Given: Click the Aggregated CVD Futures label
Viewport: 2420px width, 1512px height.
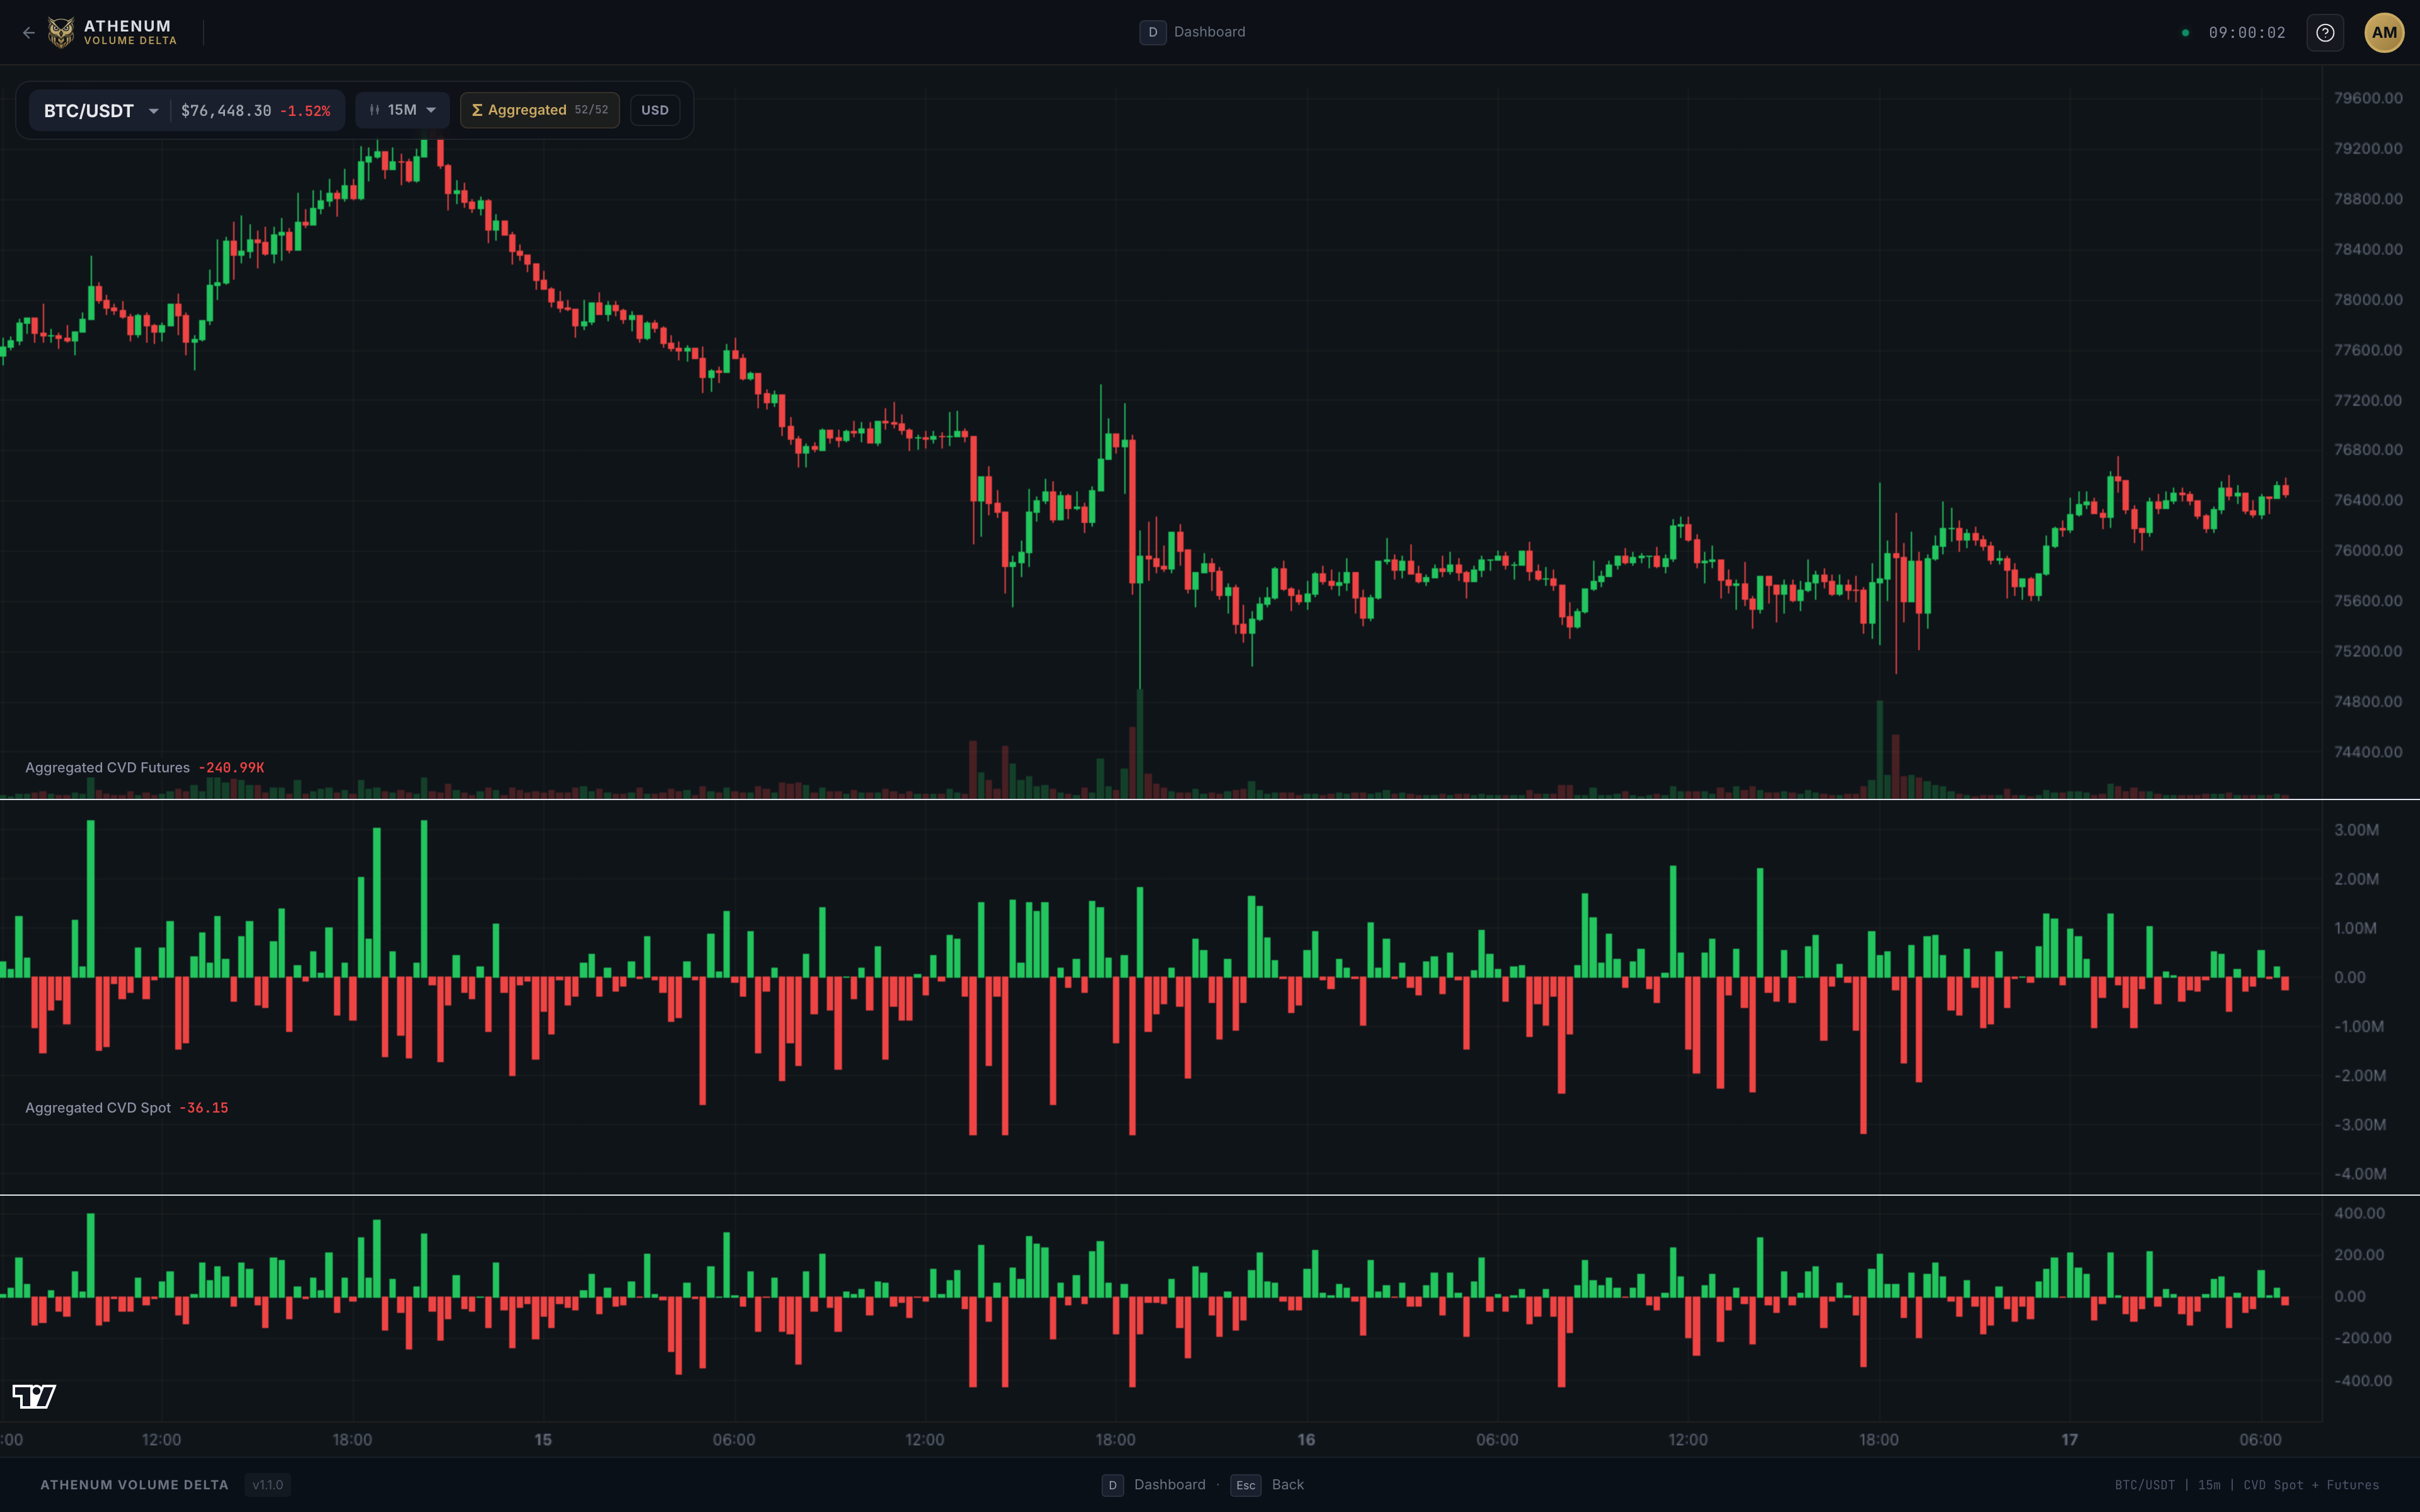Looking at the screenshot, I should (x=107, y=768).
